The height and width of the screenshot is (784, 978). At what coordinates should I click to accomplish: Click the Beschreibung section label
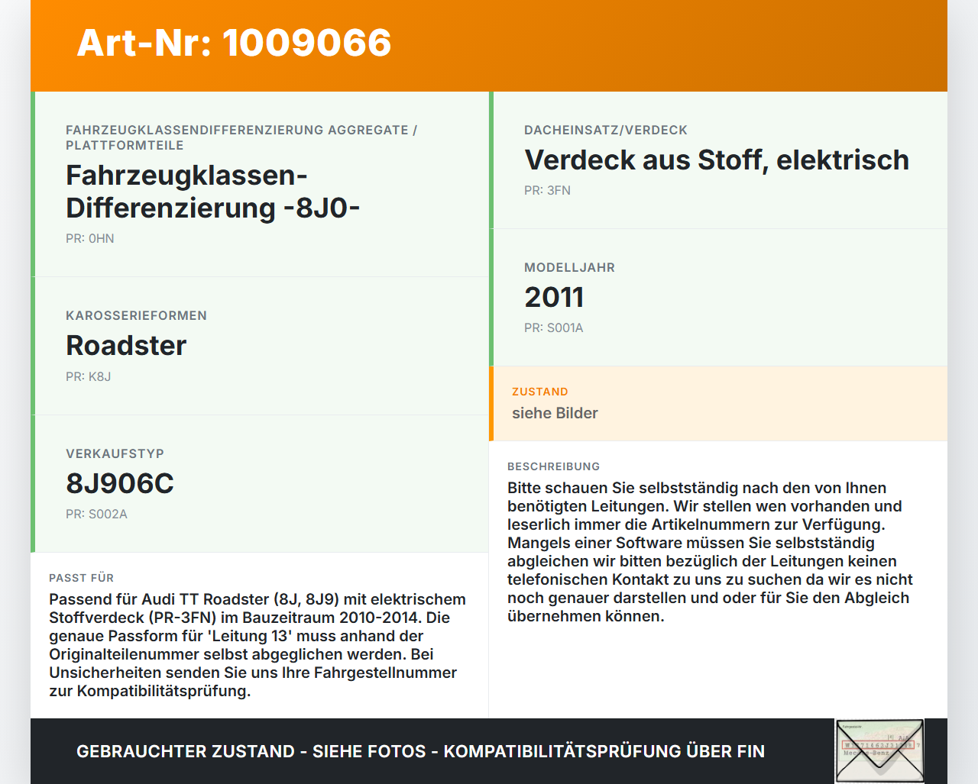pyautogui.click(x=554, y=466)
